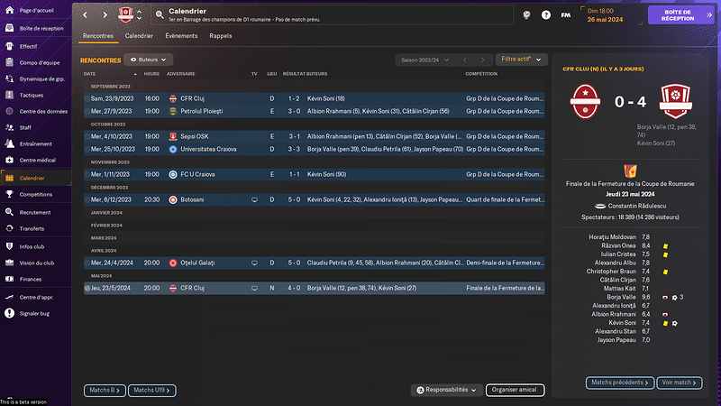Navigate forward with right arrow
This screenshot has height=406, width=721.
(105, 14)
